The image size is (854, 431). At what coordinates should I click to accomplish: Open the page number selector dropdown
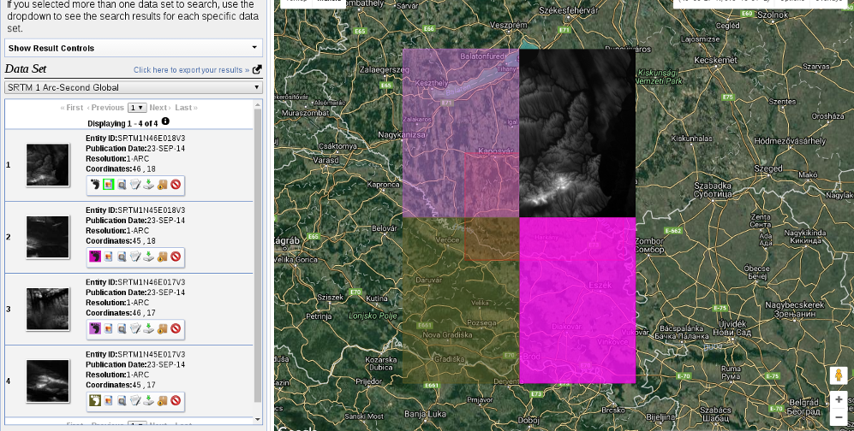pos(136,108)
